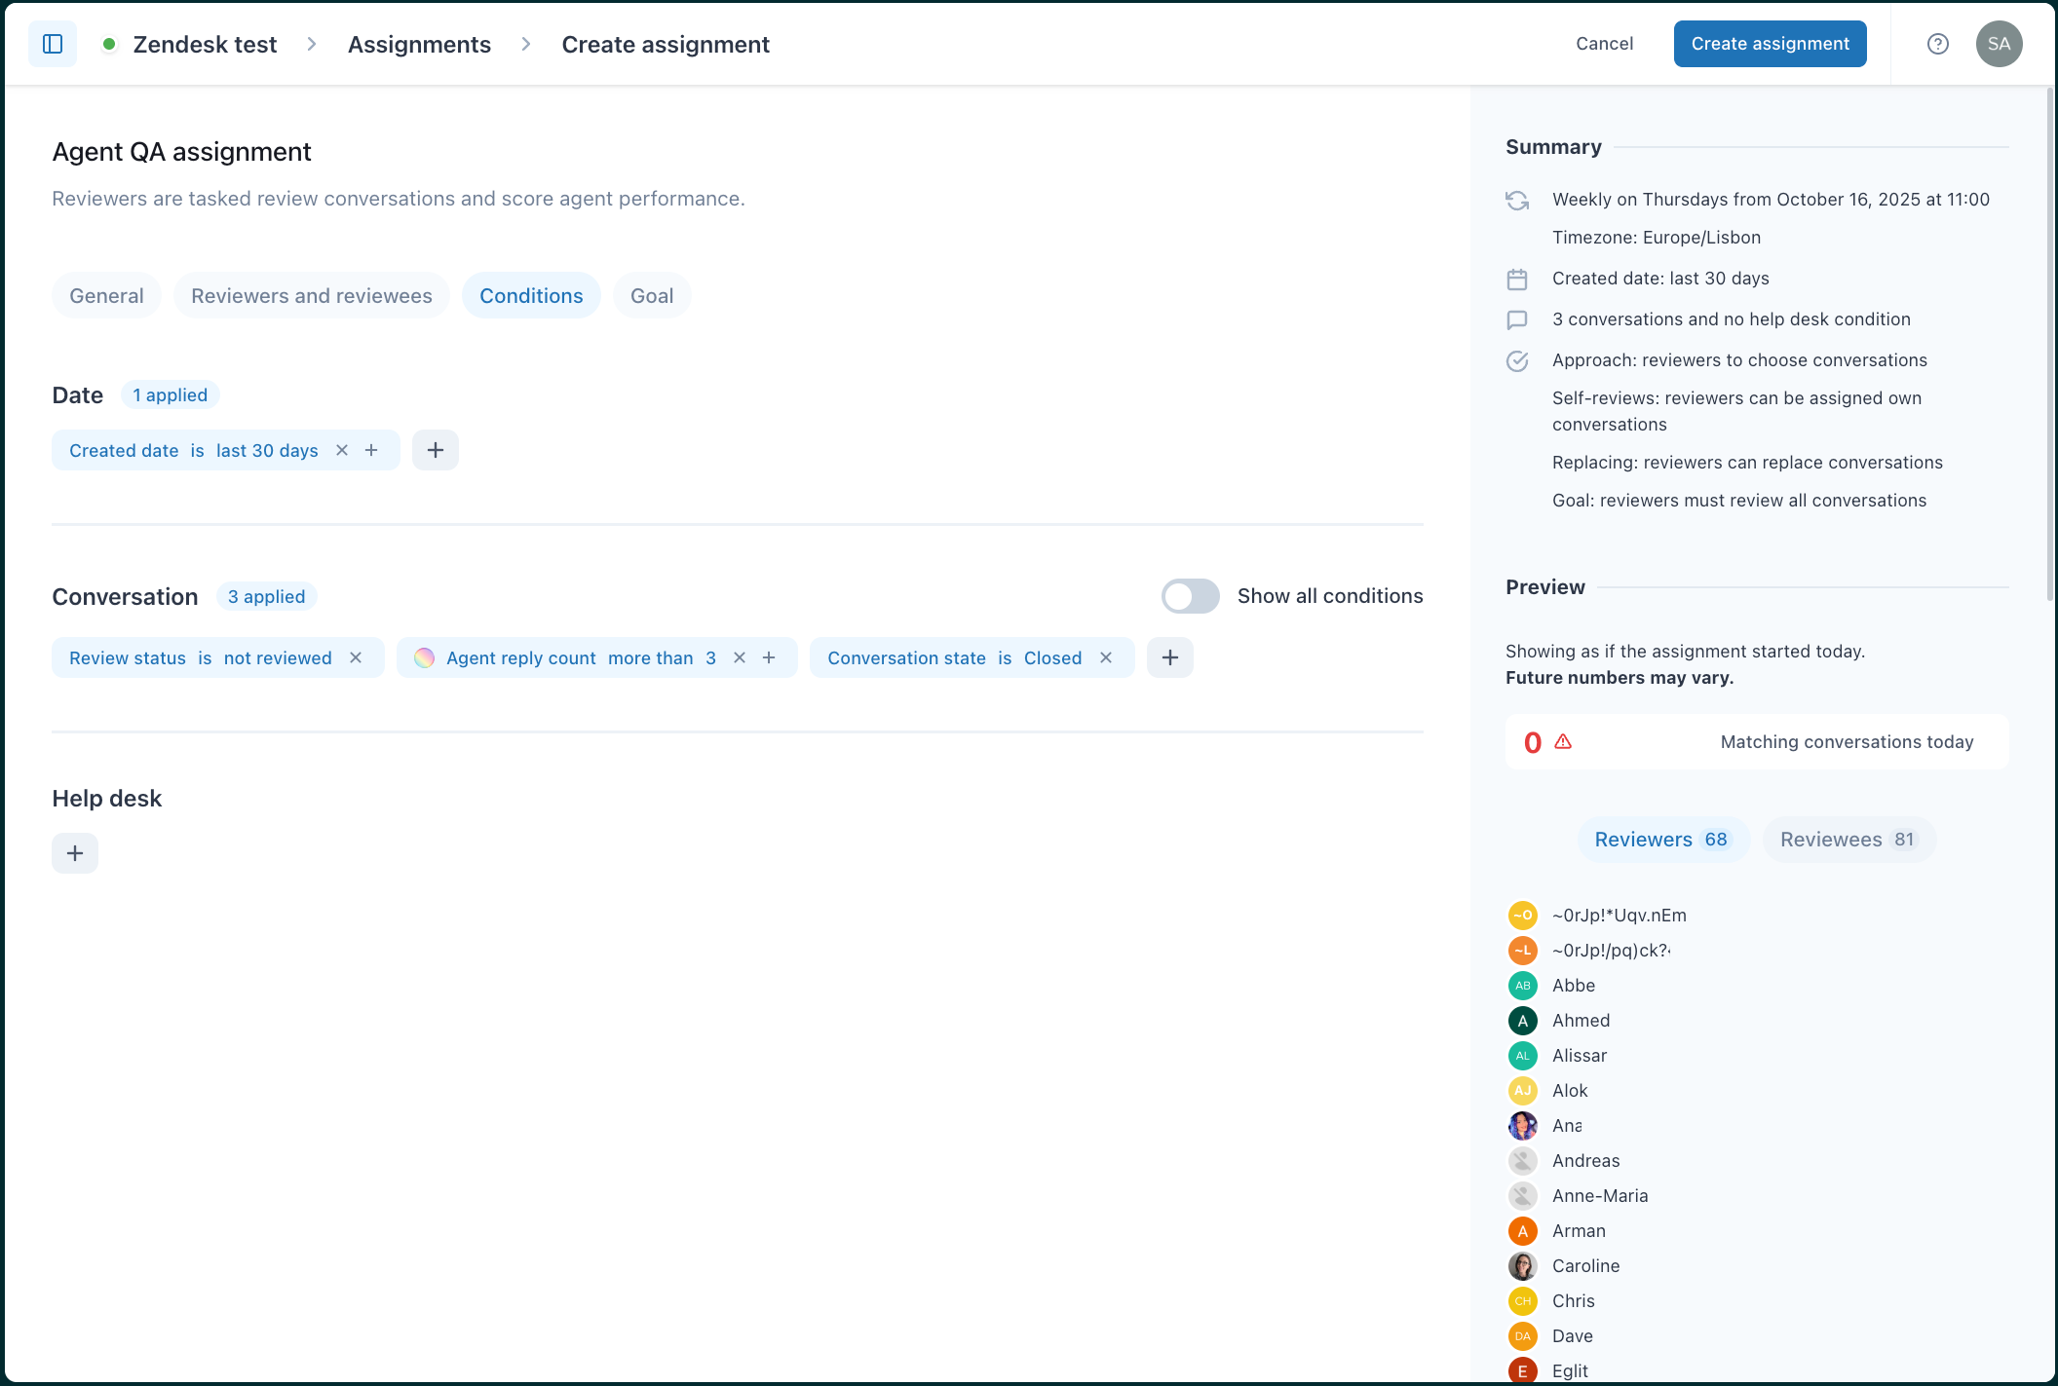Click 'Timezone: Europe/Lisbon' summary line
This screenshot has height=1386, width=2058.
[1657, 238]
